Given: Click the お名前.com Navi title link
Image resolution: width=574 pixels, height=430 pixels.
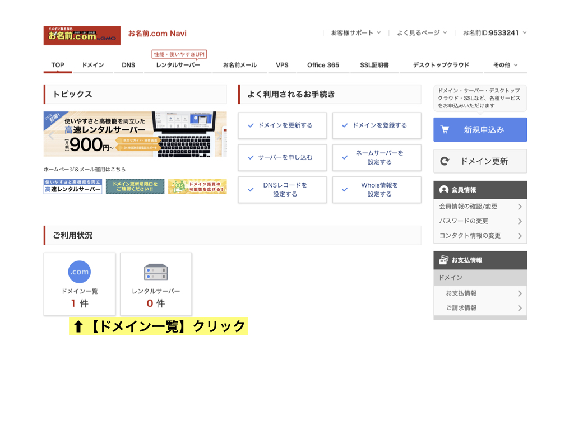Looking at the screenshot, I should [157, 34].
